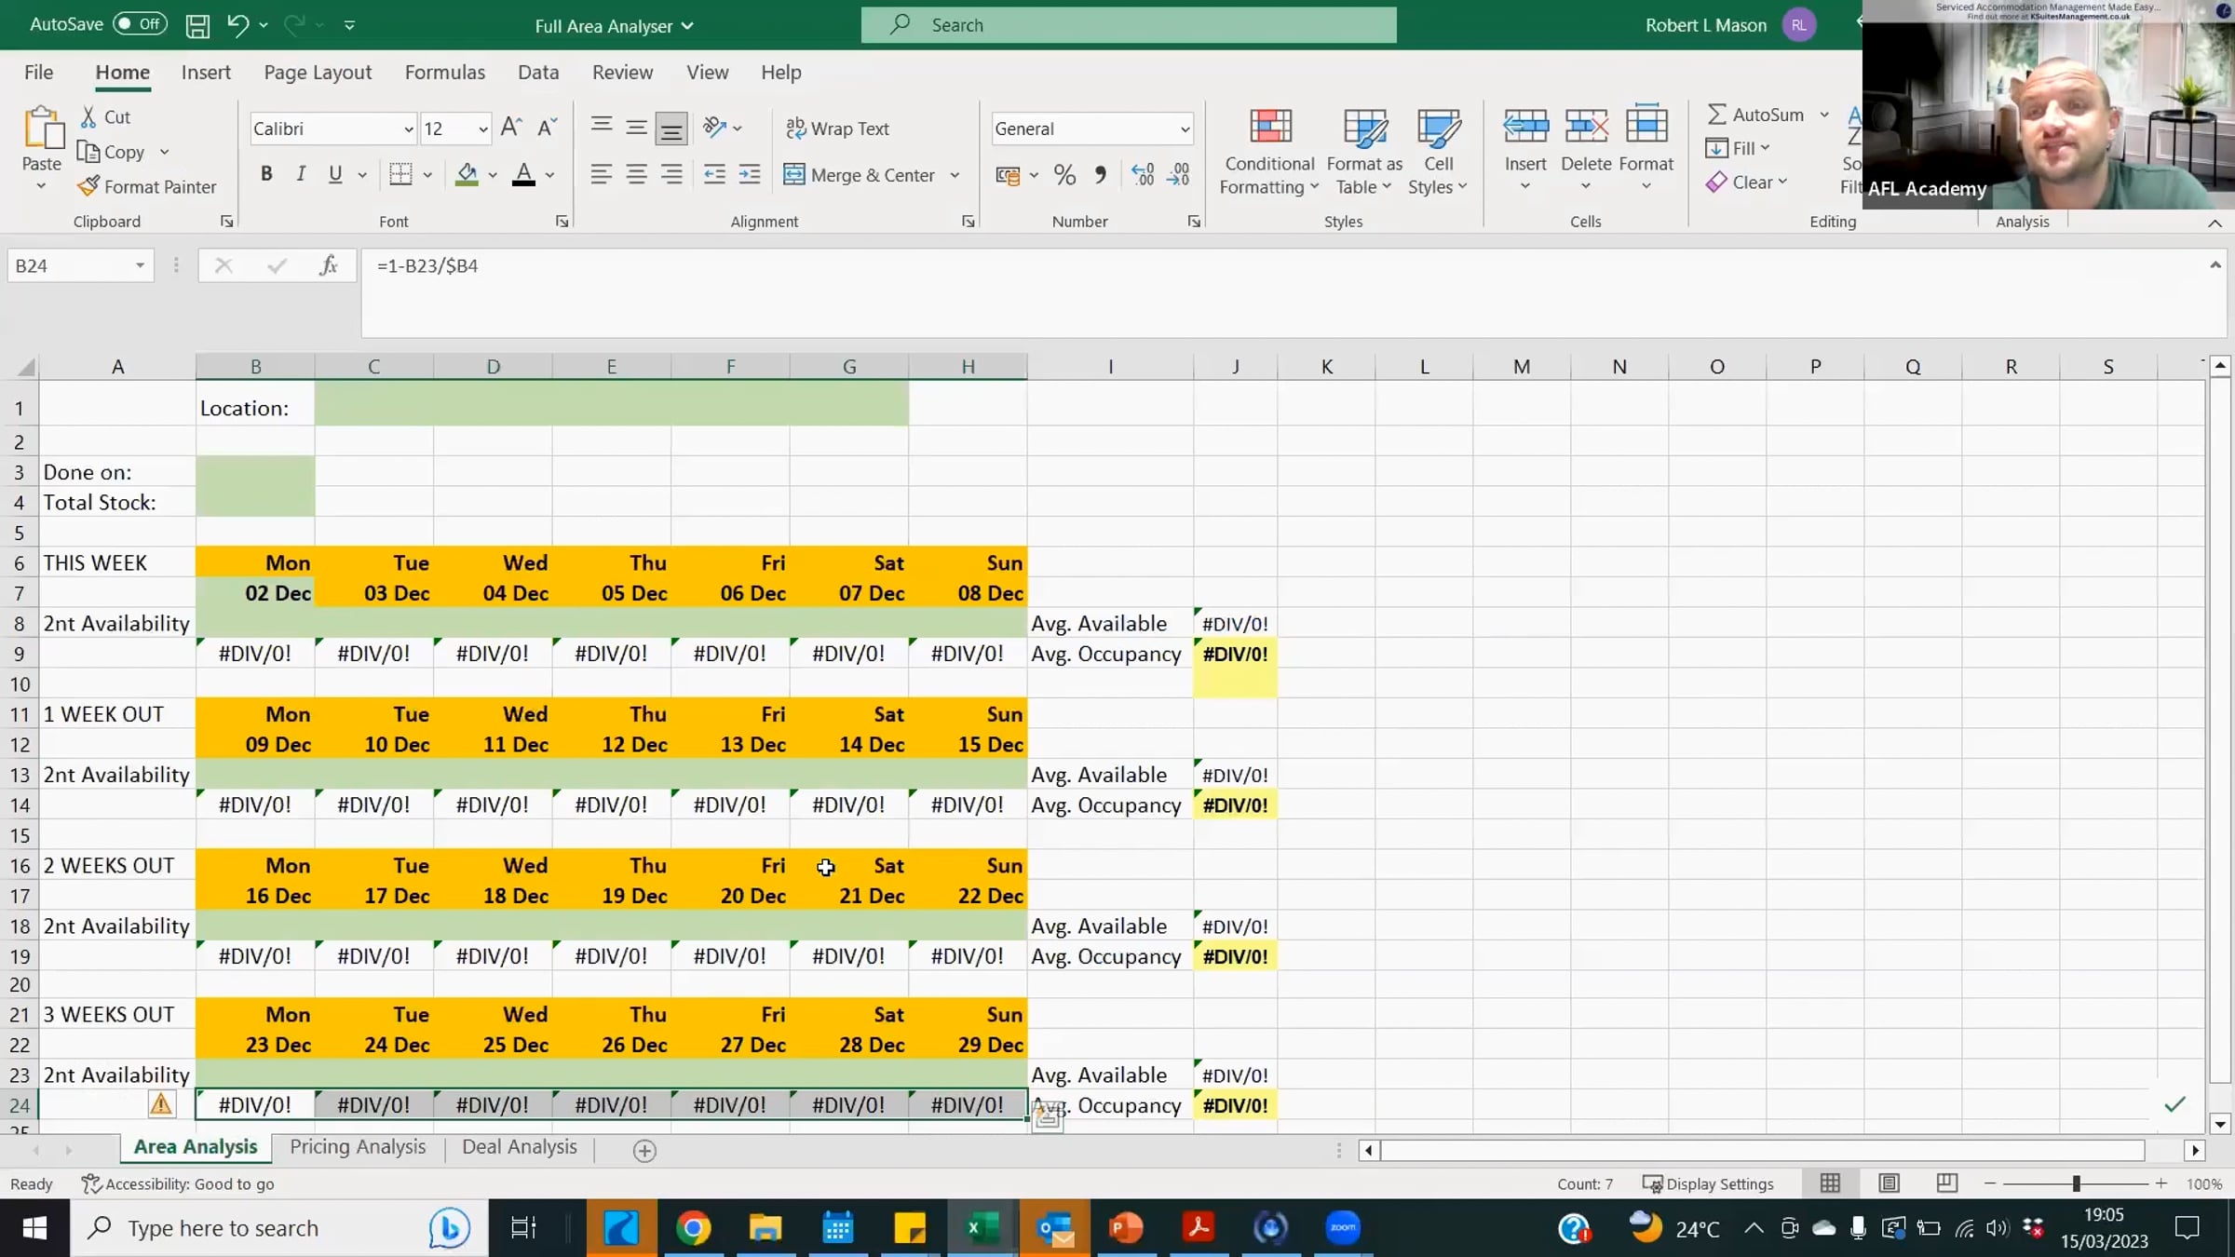2235x1257 pixels.
Task: Click the AutoSum button
Action: pyautogui.click(x=1755, y=115)
